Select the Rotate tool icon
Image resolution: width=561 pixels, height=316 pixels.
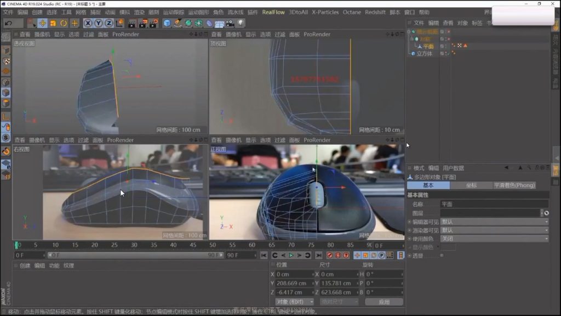[x=64, y=23]
